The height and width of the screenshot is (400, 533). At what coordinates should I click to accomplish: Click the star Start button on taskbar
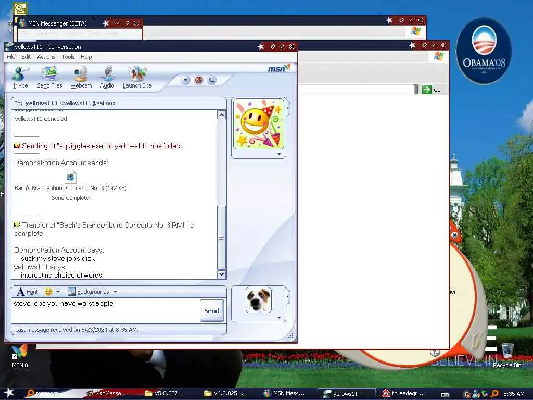[x=9, y=393]
